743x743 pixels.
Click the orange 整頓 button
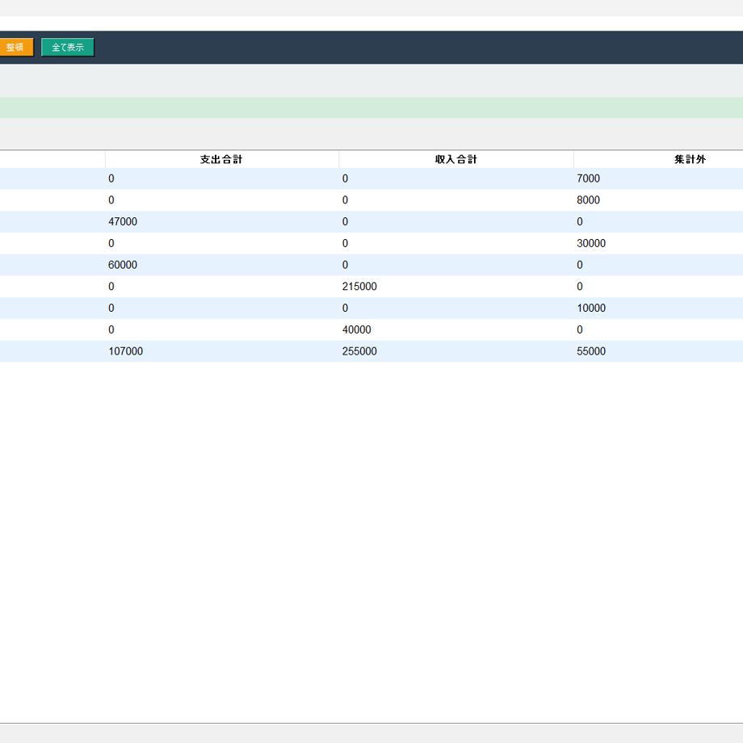coord(16,48)
